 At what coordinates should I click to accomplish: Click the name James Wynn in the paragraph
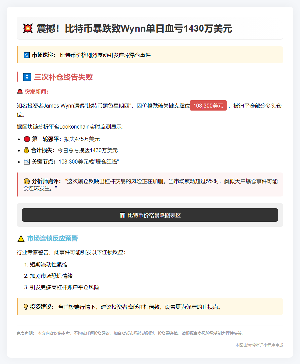click(x=59, y=106)
